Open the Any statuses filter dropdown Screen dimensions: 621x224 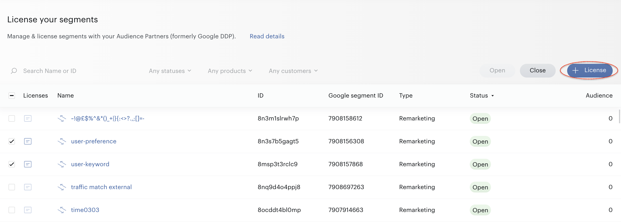point(170,71)
